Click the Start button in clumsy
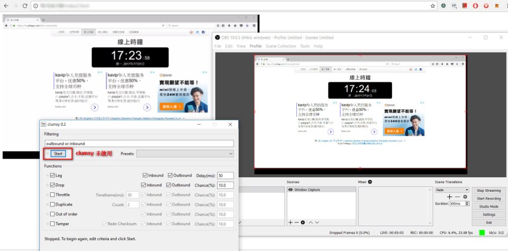This screenshot has height=251, width=508. pyautogui.click(x=58, y=154)
